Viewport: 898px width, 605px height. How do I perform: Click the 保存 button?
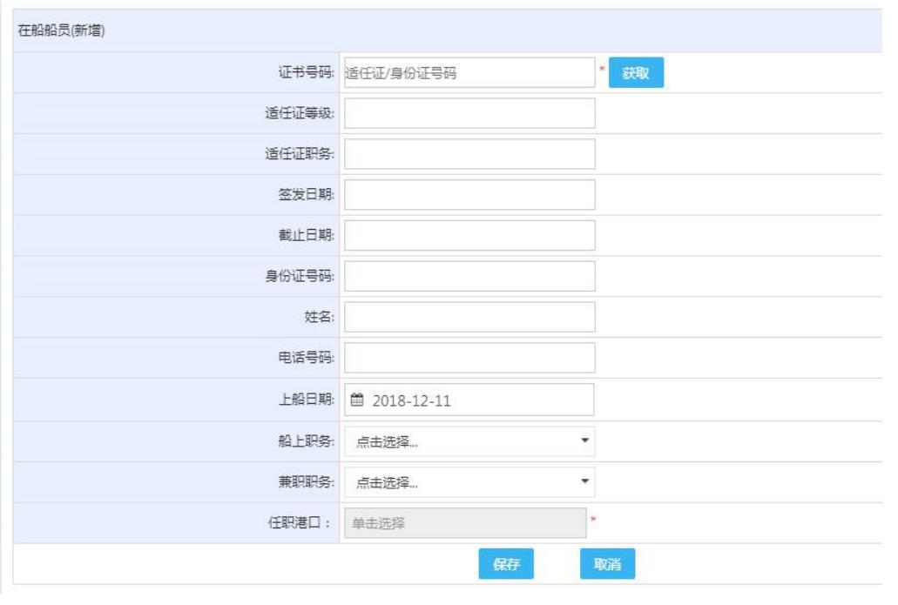506,564
